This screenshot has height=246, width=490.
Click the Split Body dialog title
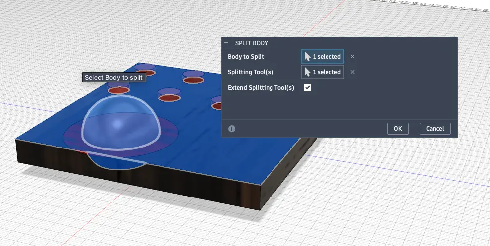coord(252,43)
